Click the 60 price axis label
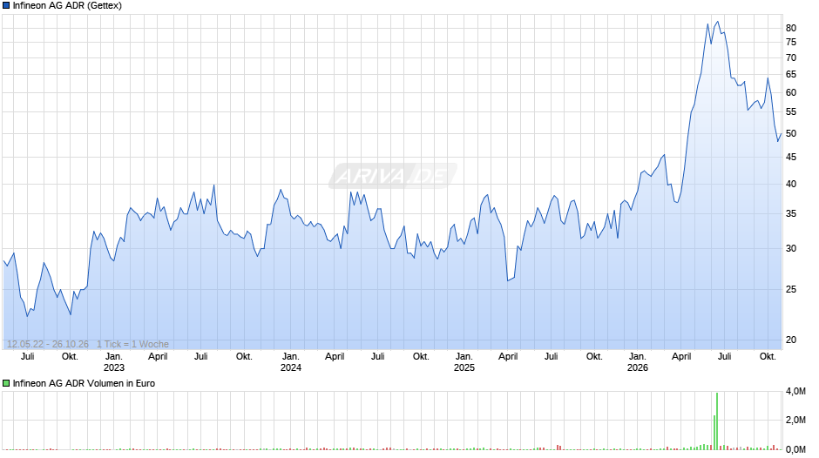This screenshot has height=458, width=819. coord(791,92)
